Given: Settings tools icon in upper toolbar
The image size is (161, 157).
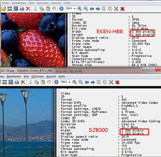Looking at the screenshot, I should pos(116,9).
